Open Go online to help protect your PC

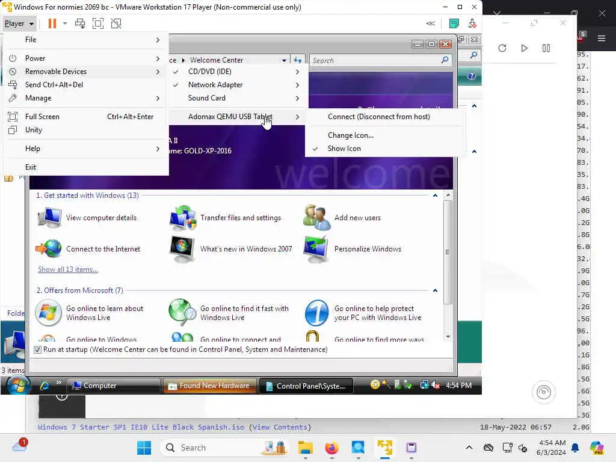click(x=363, y=313)
